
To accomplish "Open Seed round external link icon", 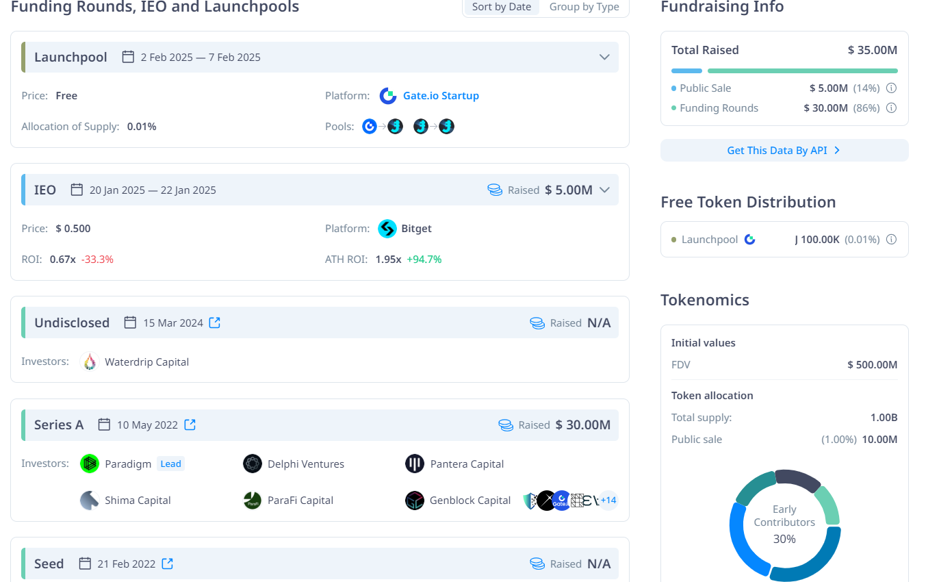I will coord(167,564).
